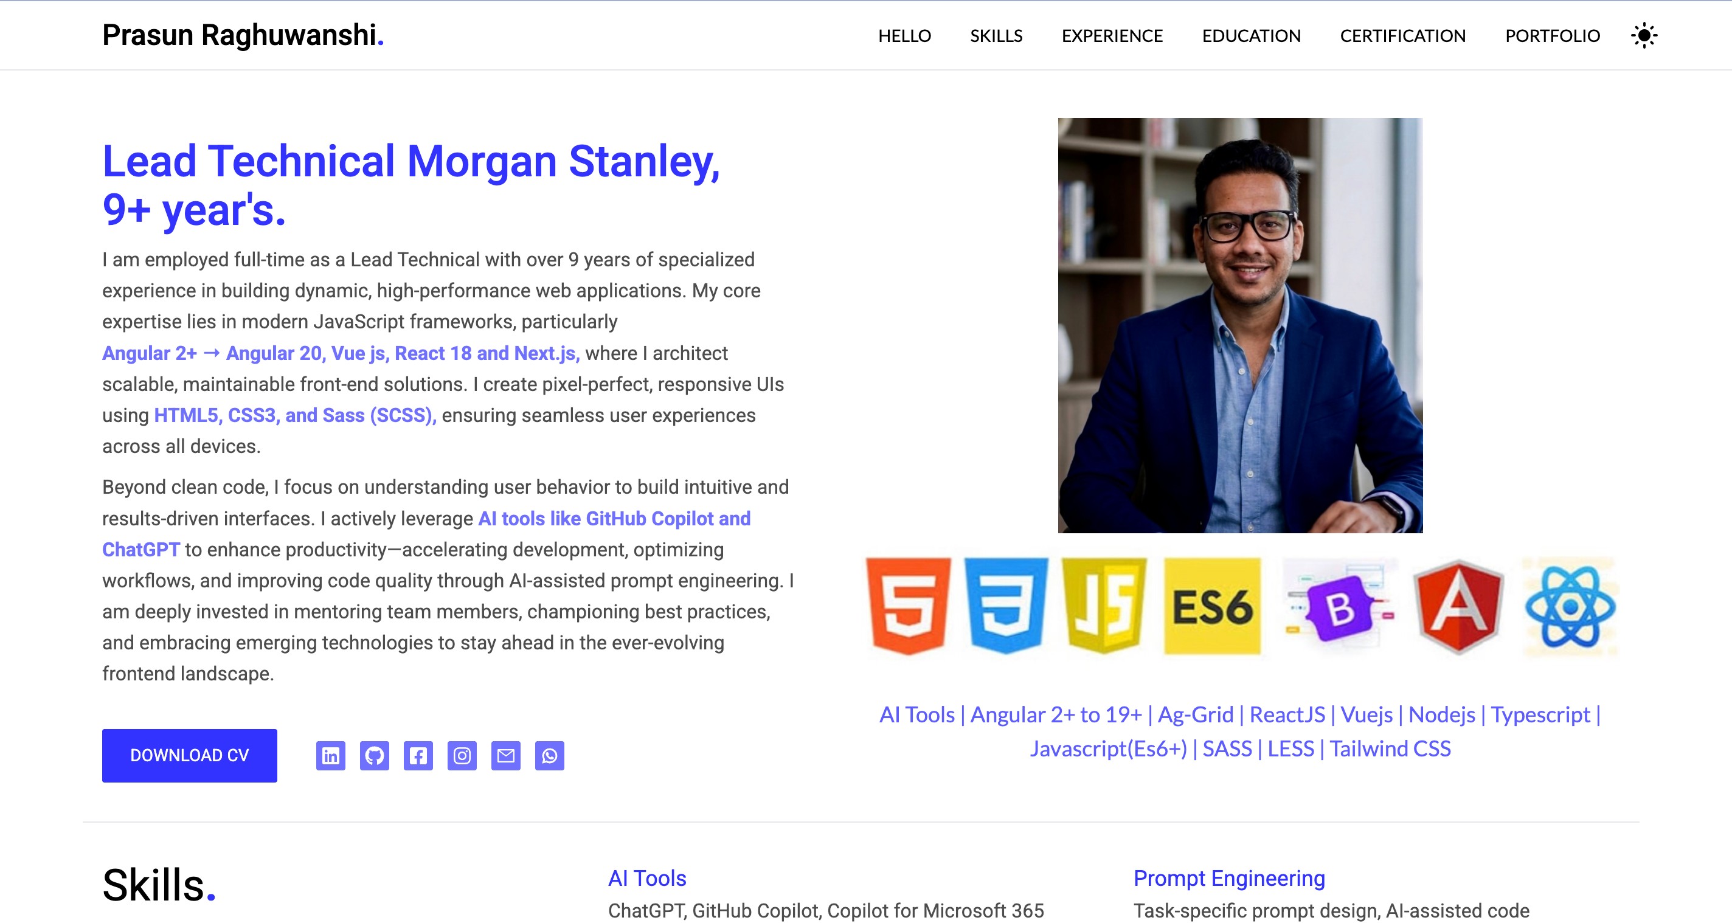The height and width of the screenshot is (923, 1732).
Task: Jump to EXPERIENCE in navigation
Action: click(x=1112, y=36)
